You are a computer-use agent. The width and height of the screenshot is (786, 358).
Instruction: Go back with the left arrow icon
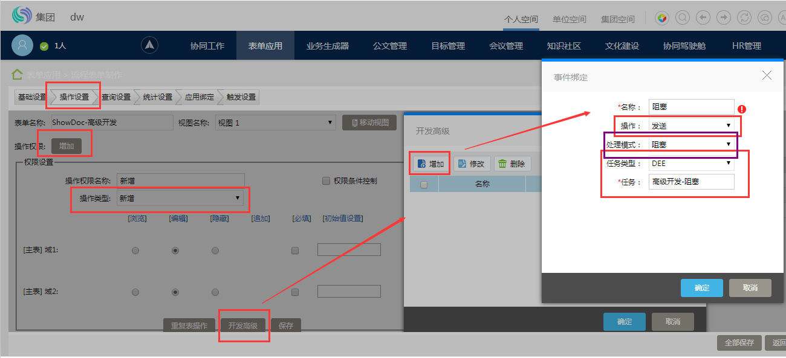(x=703, y=18)
